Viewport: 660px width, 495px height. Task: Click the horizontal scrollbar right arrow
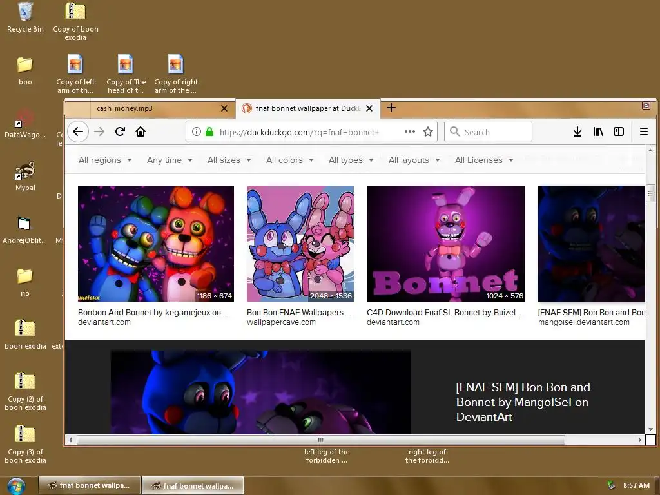click(640, 440)
